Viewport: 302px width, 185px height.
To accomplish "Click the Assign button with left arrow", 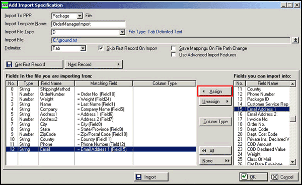I will (215, 91).
